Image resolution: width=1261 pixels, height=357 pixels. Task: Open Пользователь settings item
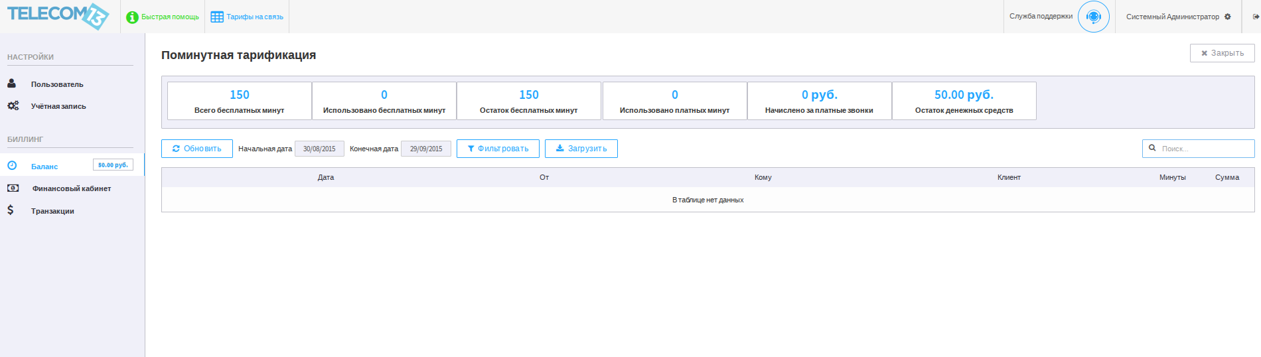click(x=57, y=84)
